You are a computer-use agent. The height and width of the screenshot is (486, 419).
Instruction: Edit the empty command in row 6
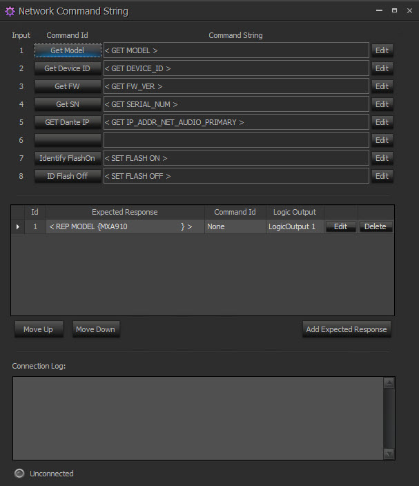click(382, 140)
